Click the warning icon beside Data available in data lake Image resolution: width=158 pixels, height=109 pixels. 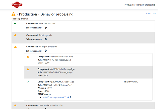coord(15,105)
